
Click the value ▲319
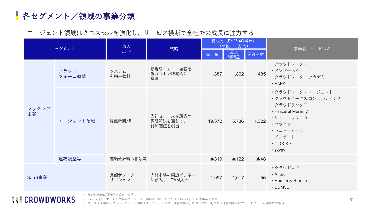pos(216,159)
